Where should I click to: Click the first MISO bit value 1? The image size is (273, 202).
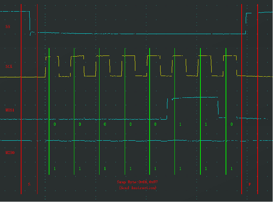(55, 169)
